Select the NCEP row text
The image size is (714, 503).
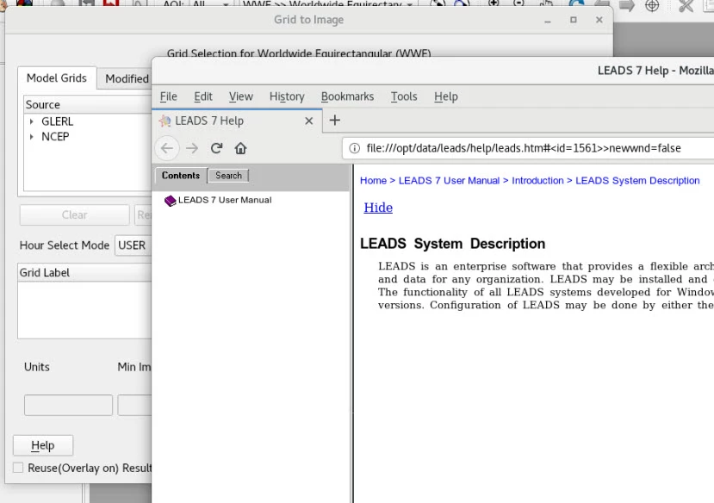[x=55, y=137]
